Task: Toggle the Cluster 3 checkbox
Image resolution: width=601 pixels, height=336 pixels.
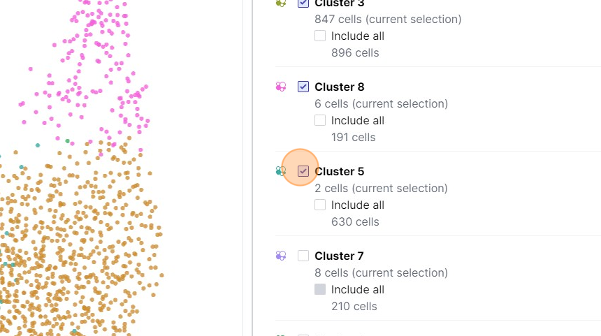Action: [303, 3]
